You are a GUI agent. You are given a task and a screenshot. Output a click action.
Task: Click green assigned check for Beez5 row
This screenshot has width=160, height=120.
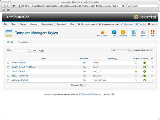(144, 67)
